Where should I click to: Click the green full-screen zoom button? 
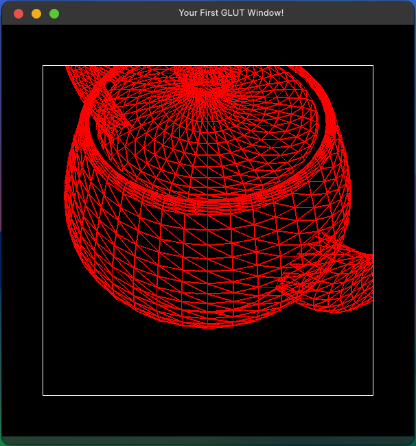click(x=54, y=14)
